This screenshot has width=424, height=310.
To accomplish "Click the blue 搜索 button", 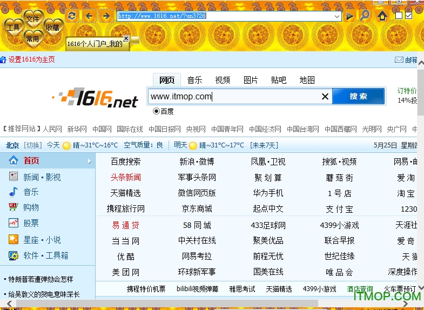I will (358, 96).
